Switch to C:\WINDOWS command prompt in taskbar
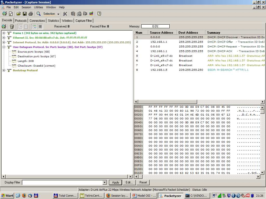 [x=197, y=196]
